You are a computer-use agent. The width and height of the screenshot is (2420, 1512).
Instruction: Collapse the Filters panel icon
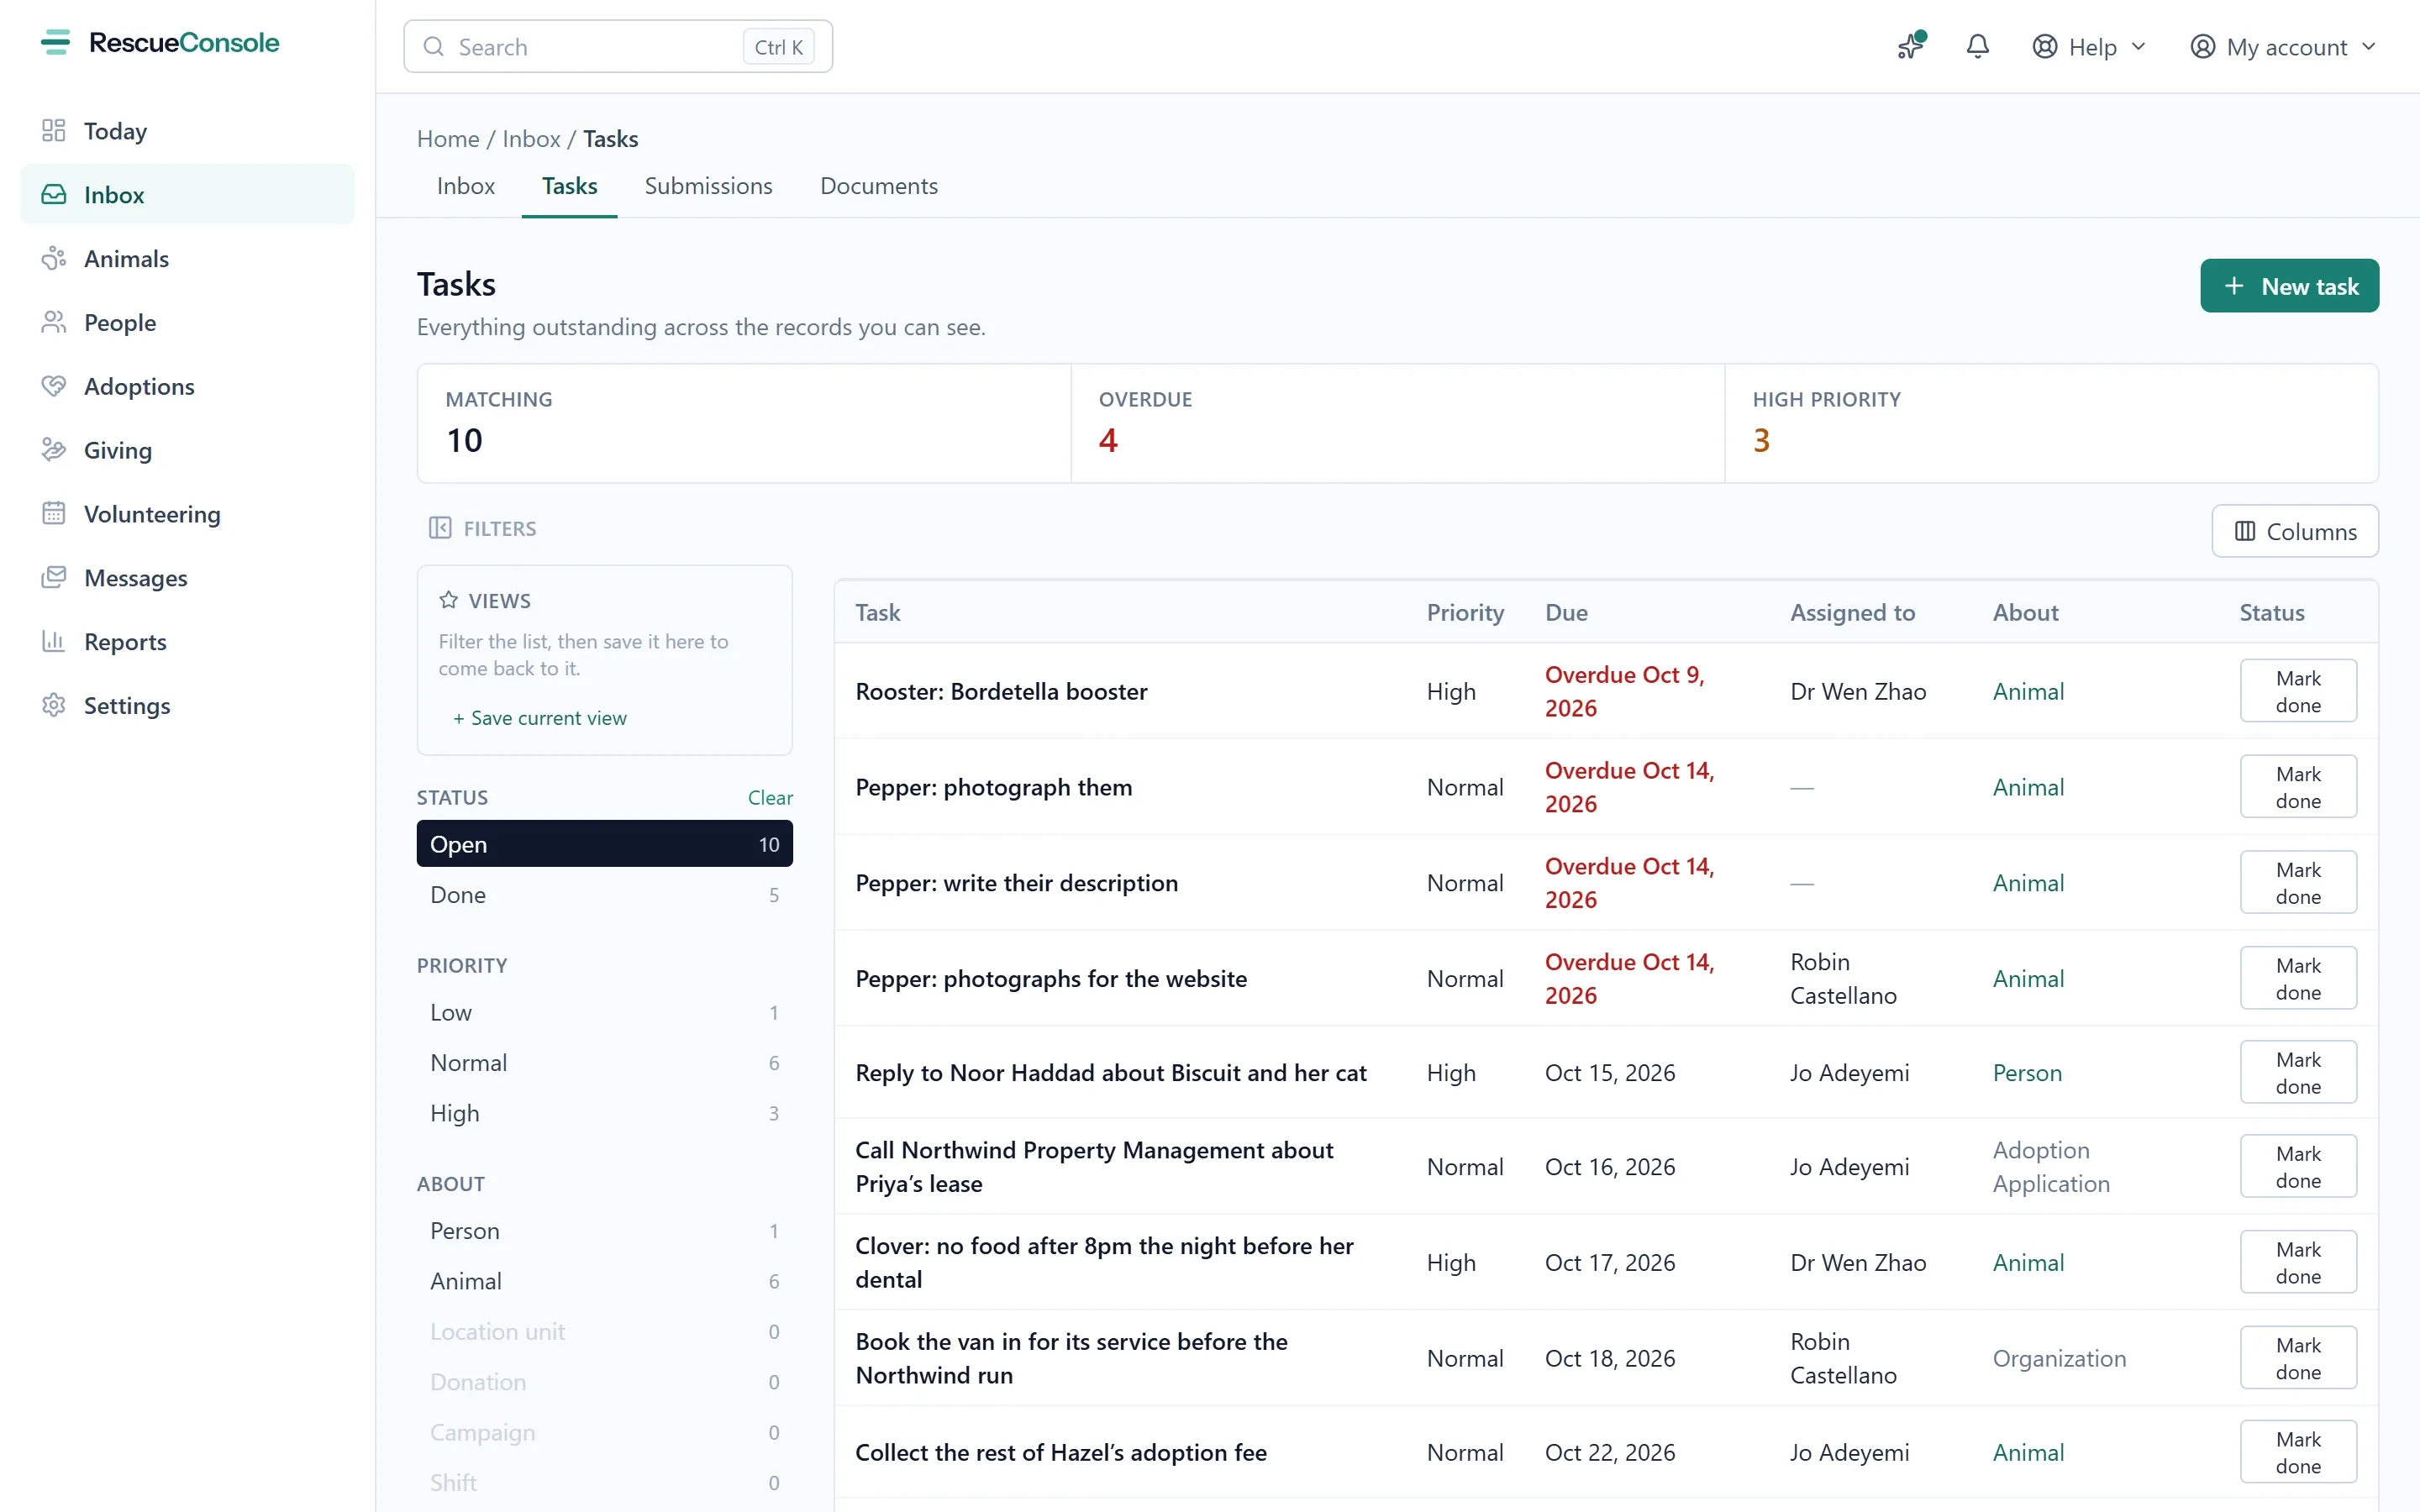pos(440,528)
